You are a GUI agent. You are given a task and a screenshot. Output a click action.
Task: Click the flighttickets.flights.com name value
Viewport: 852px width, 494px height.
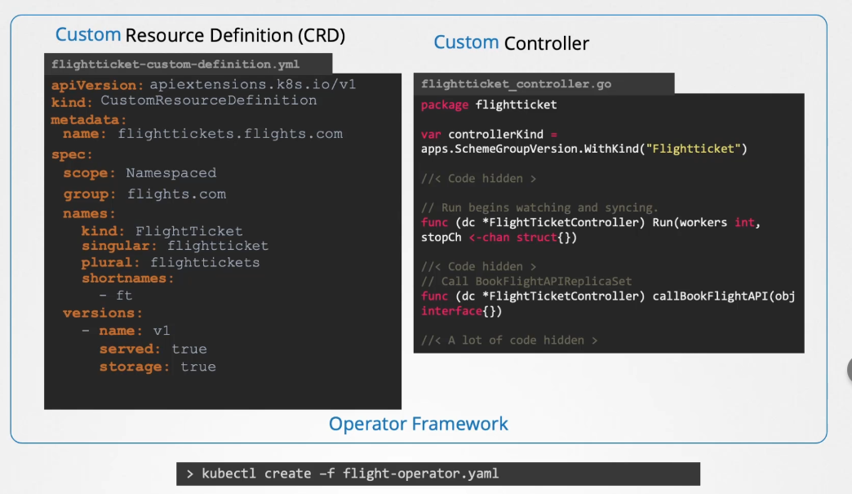coord(230,134)
